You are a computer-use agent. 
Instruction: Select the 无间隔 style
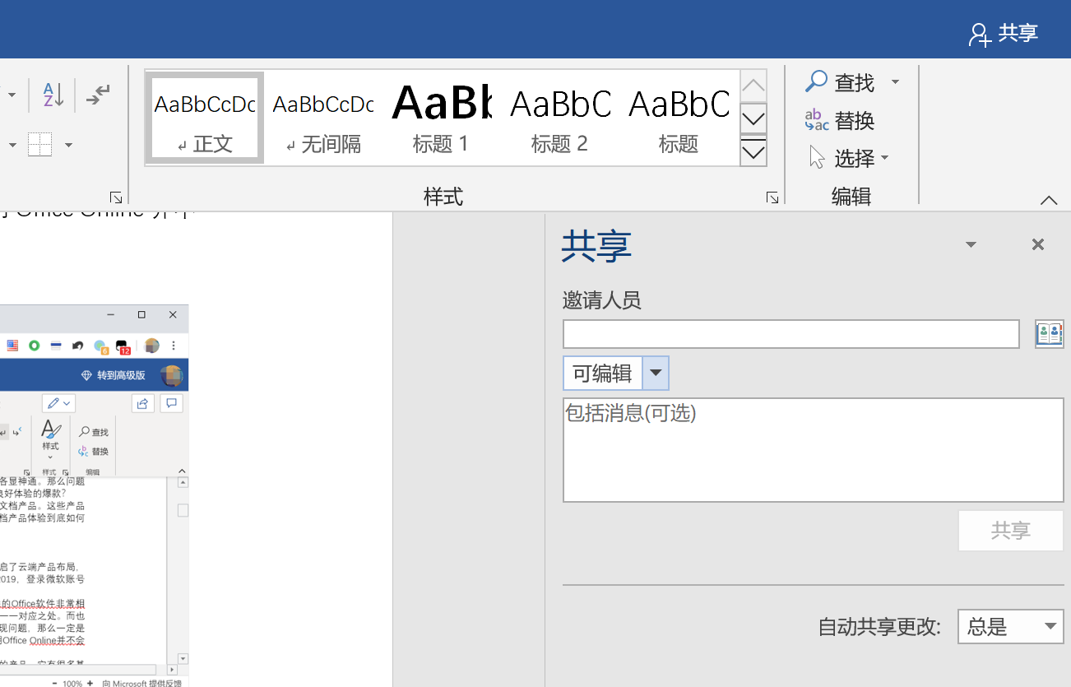coord(323,118)
